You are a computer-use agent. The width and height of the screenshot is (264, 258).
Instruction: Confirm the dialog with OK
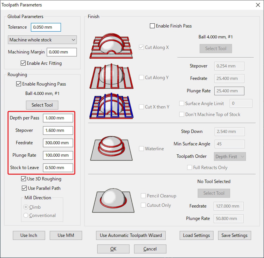pyautogui.click(x=113, y=249)
